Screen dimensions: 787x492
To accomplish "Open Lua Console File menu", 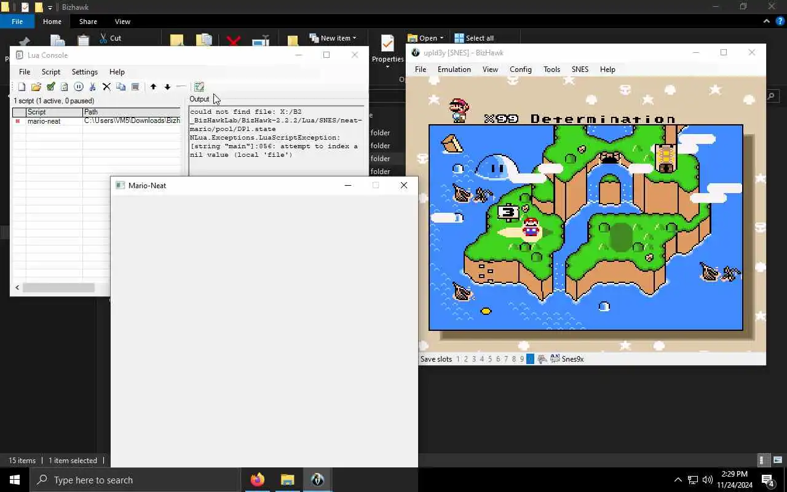I will 25,72.
